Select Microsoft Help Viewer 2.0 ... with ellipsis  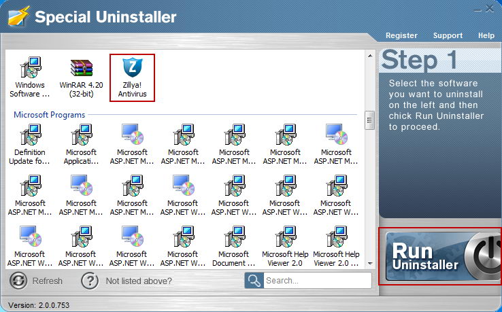tap(336, 247)
